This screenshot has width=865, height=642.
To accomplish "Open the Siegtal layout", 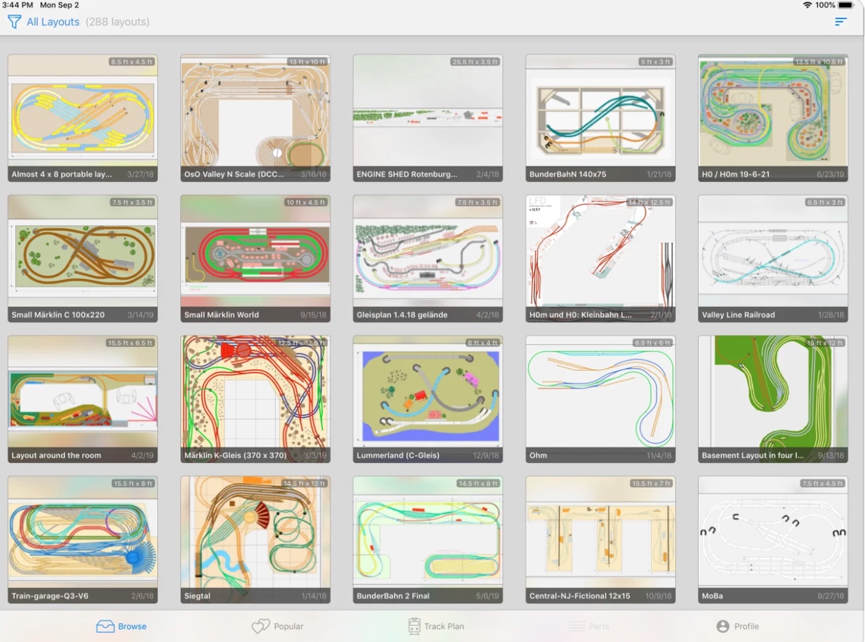I will 255,540.
